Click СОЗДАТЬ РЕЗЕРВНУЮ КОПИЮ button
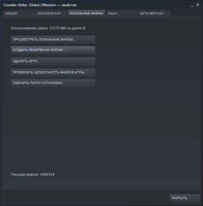Image resolution: width=203 pixels, height=206 pixels. coord(53,50)
